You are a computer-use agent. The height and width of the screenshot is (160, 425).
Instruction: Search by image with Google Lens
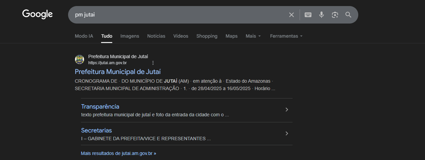coord(335,15)
